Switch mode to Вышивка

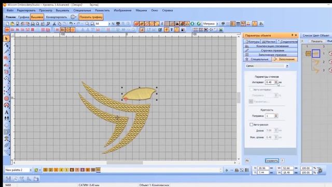[37, 17]
